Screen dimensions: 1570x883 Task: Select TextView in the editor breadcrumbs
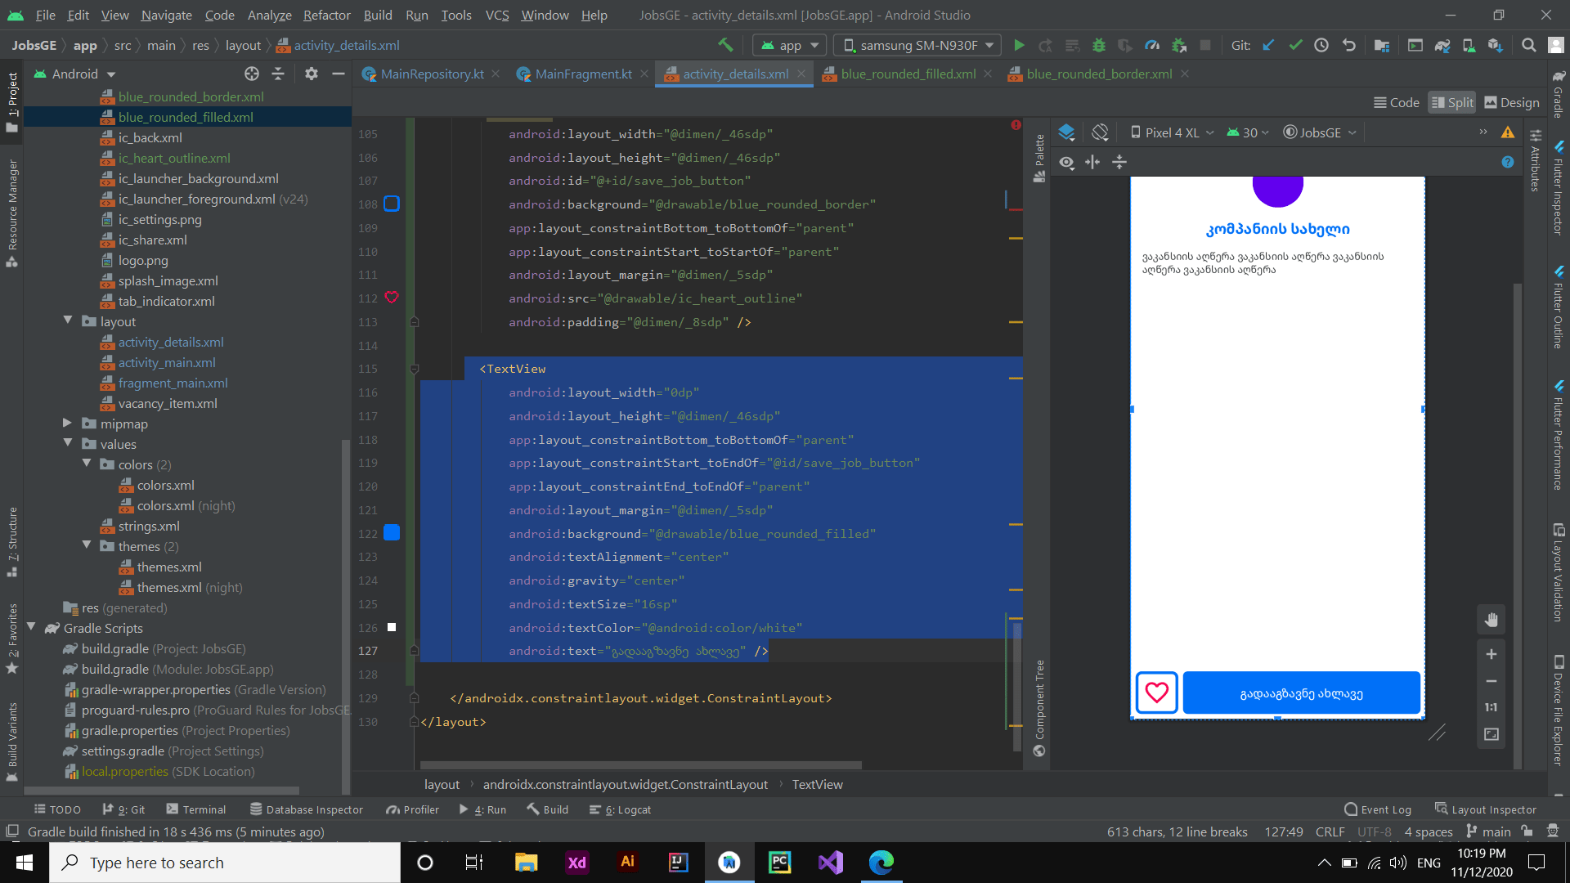click(x=817, y=784)
